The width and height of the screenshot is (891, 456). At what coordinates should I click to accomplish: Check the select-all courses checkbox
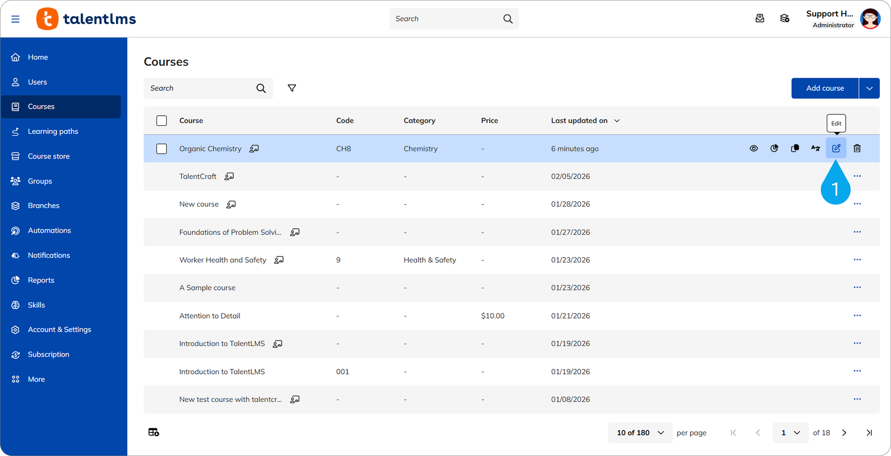tap(161, 121)
